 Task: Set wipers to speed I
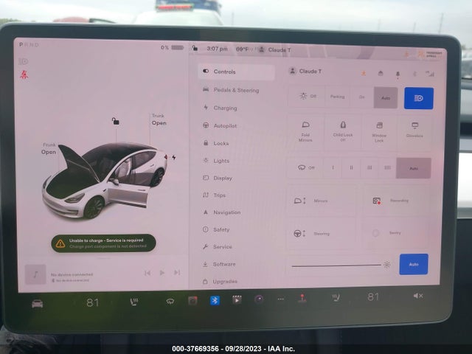[333, 167]
